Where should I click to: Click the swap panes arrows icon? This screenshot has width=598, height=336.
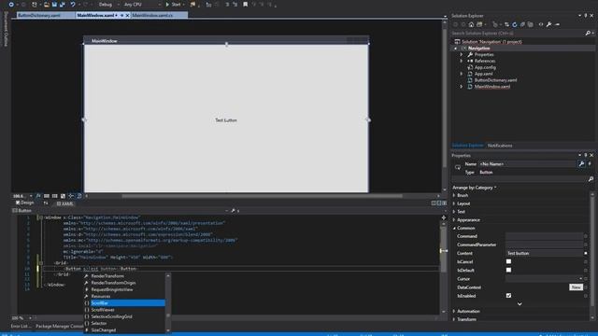tap(46, 203)
